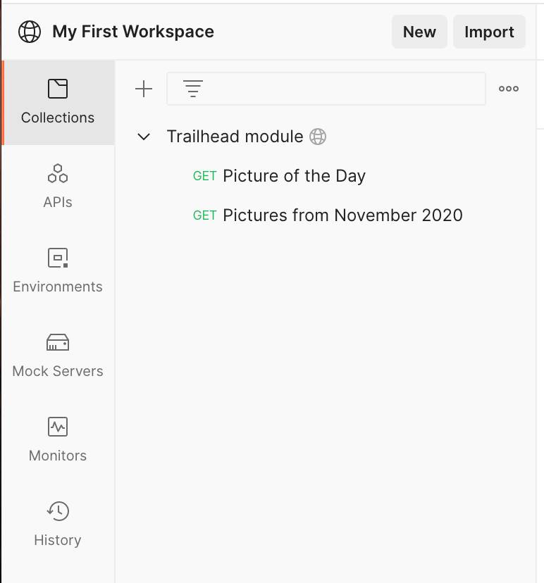
Task: Click the My First Workspace title
Action: [132, 32]
